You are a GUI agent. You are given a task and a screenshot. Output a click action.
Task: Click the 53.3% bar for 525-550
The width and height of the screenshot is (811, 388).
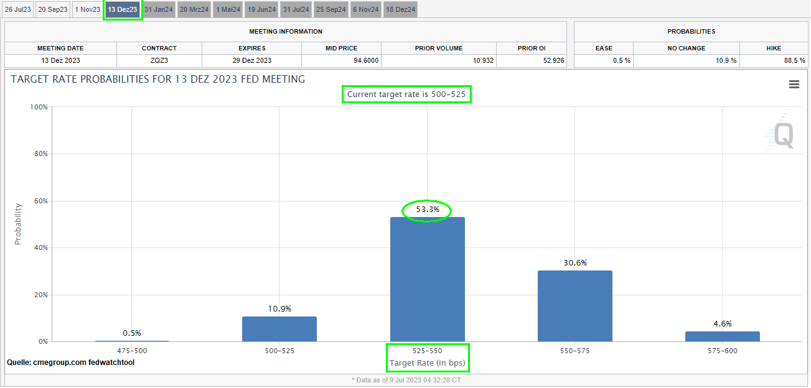click(x=427, y=279)
